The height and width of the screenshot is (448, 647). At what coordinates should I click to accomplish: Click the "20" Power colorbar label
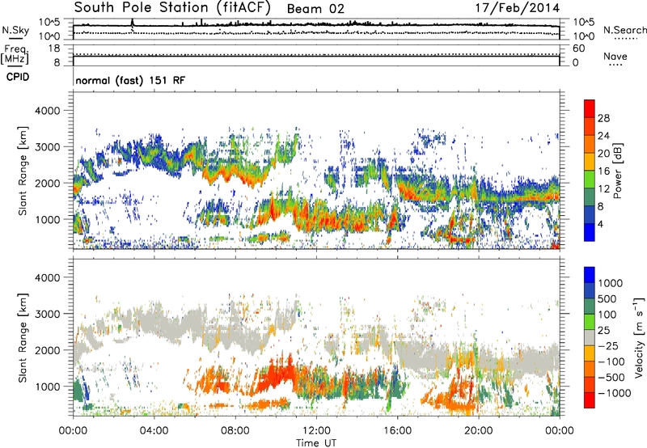603,154
